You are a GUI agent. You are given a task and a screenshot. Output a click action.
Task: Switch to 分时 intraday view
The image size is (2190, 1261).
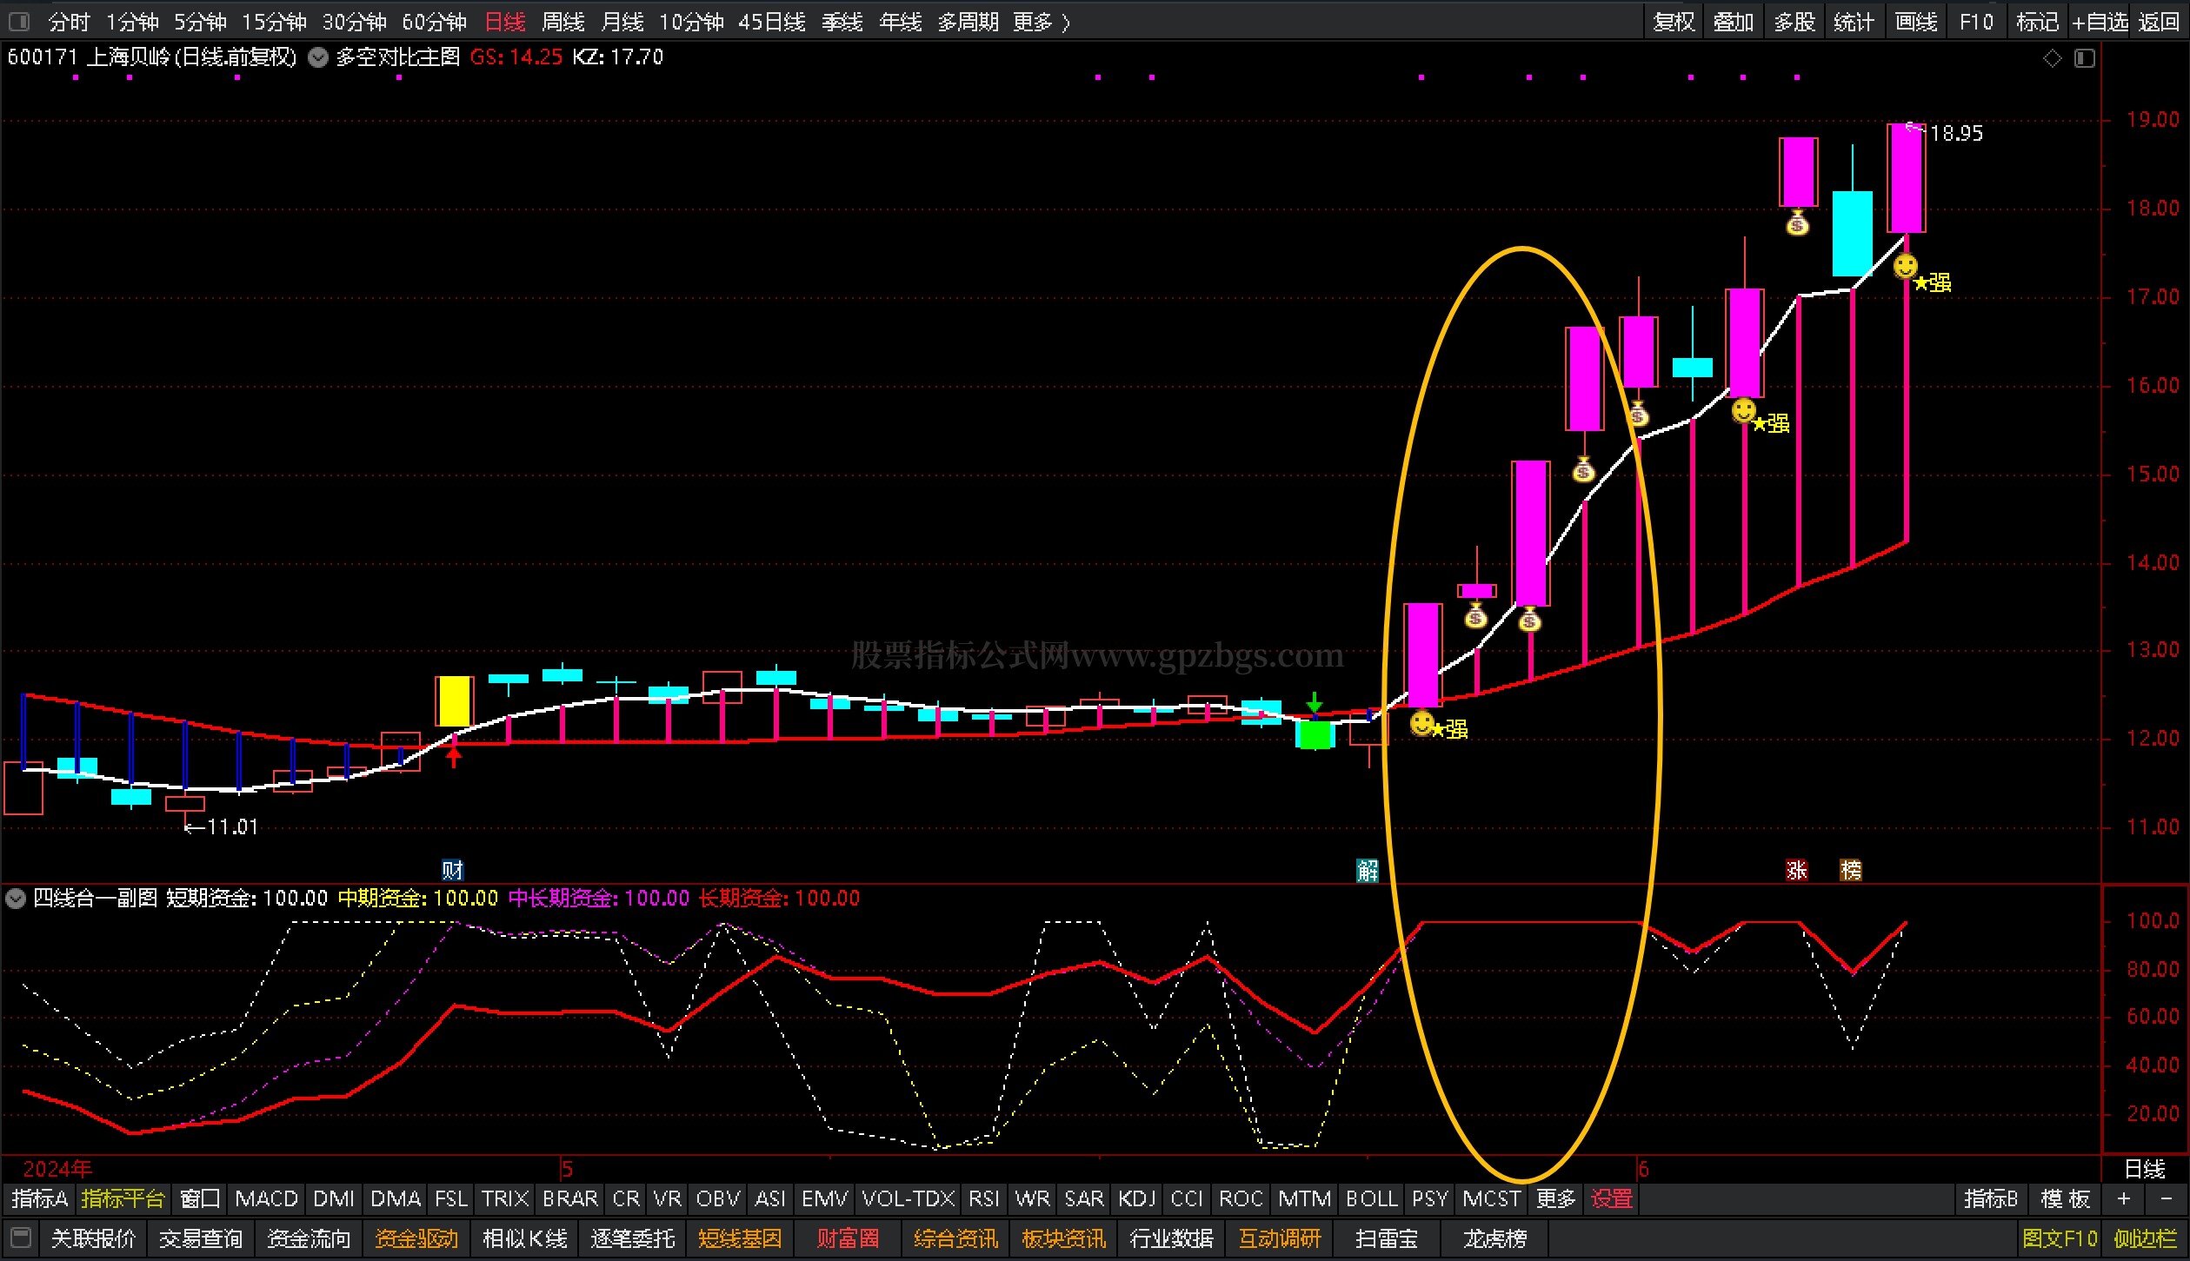coord(69,21)
